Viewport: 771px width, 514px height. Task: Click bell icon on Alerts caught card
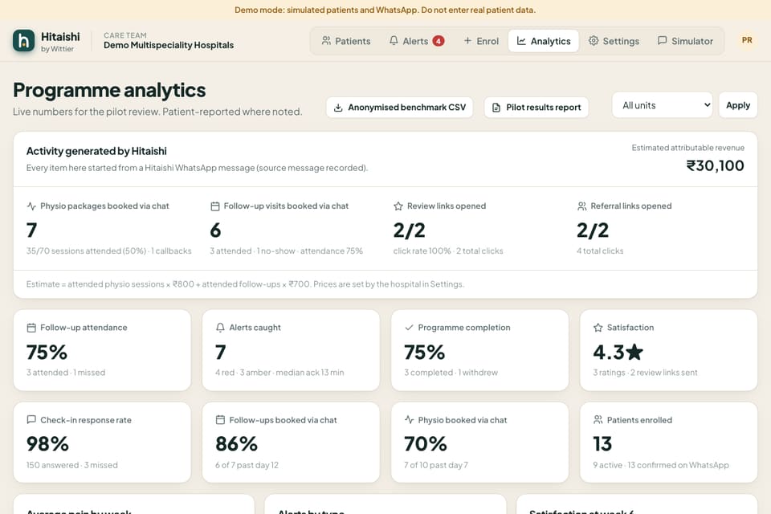[220, 328]
